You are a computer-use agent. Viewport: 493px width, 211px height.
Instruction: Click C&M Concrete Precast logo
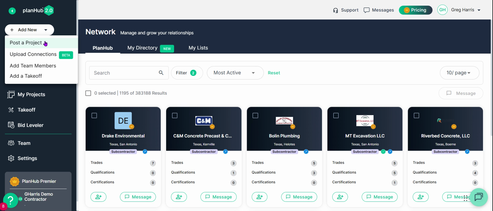[204, 121]
